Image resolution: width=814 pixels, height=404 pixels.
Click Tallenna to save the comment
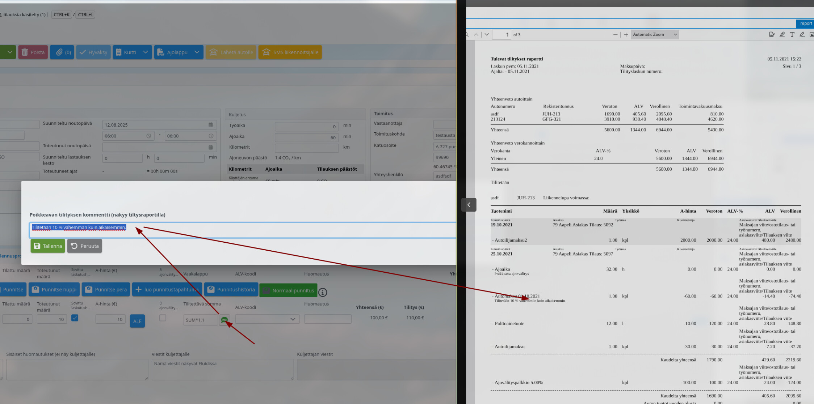pos(48,246)
